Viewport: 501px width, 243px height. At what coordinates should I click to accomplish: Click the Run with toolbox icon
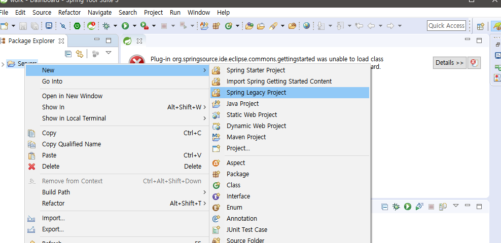(x=144, y=26)
